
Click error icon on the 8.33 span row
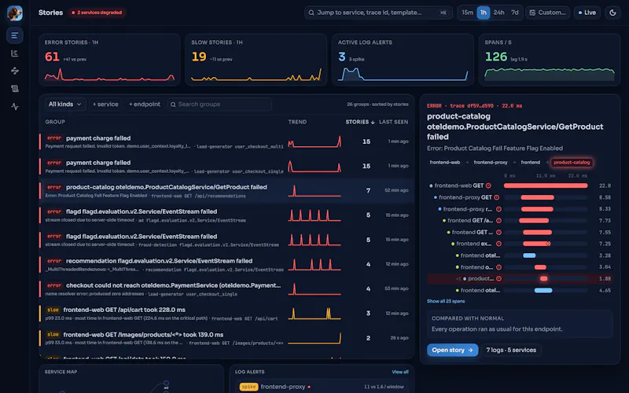coord(498,209)
